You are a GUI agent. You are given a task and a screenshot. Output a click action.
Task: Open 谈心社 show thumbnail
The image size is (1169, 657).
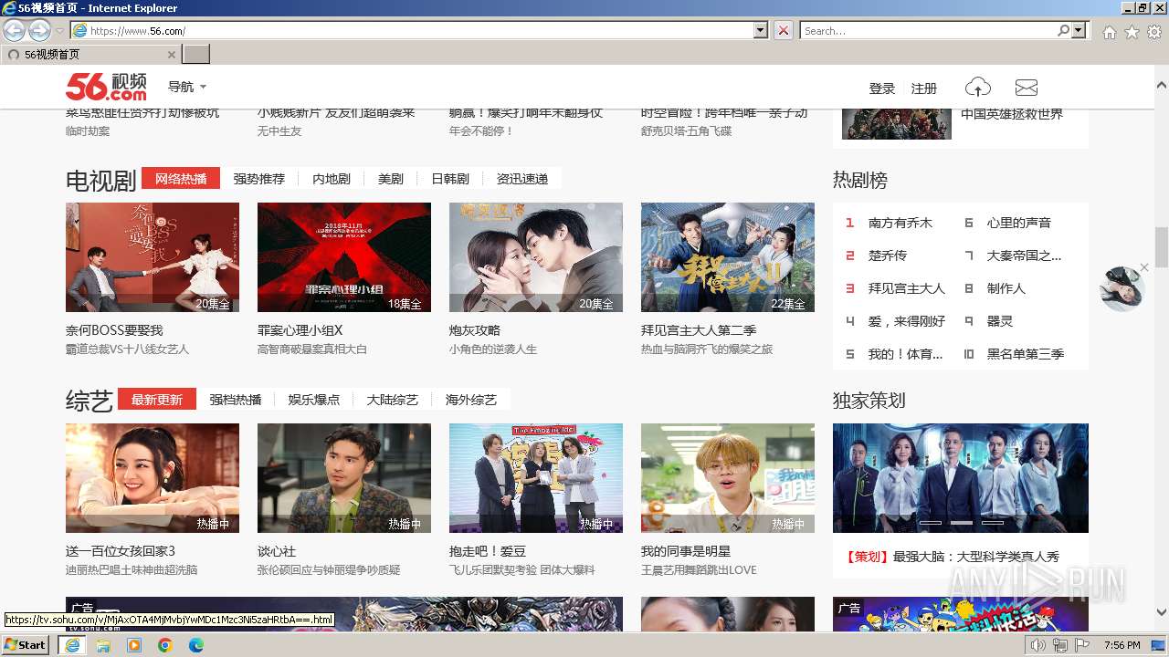coord(344,478)
